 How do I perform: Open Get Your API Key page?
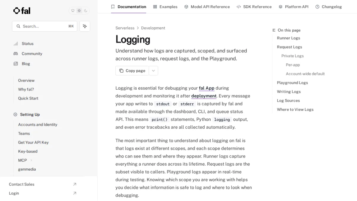point(33,142)
